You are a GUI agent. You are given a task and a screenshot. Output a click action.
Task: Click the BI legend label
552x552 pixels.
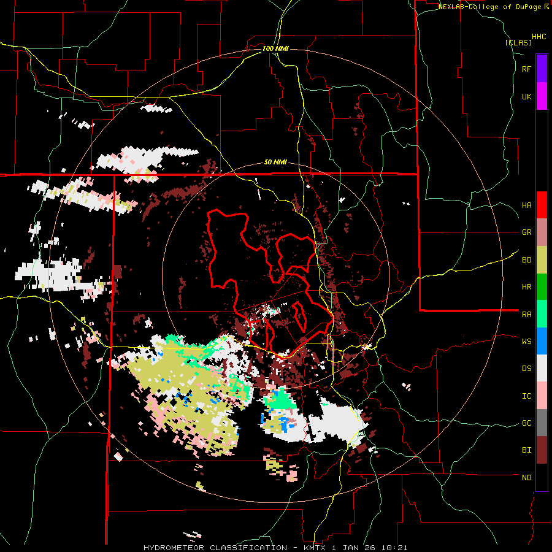point(526,450)
